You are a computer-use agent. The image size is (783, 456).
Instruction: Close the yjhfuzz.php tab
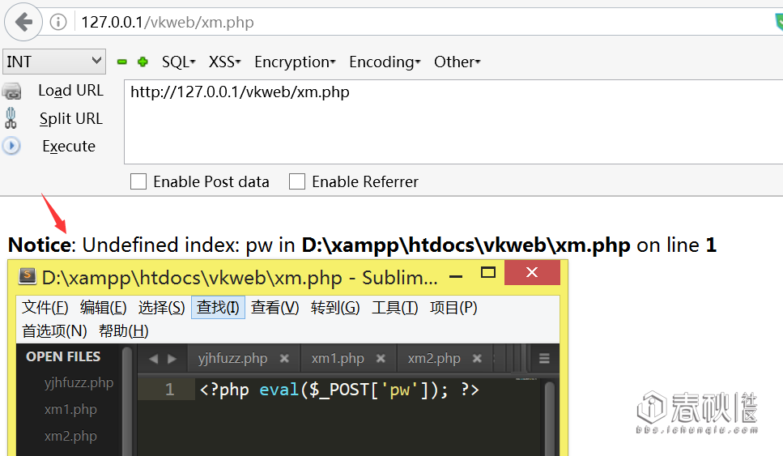[284, 359]
